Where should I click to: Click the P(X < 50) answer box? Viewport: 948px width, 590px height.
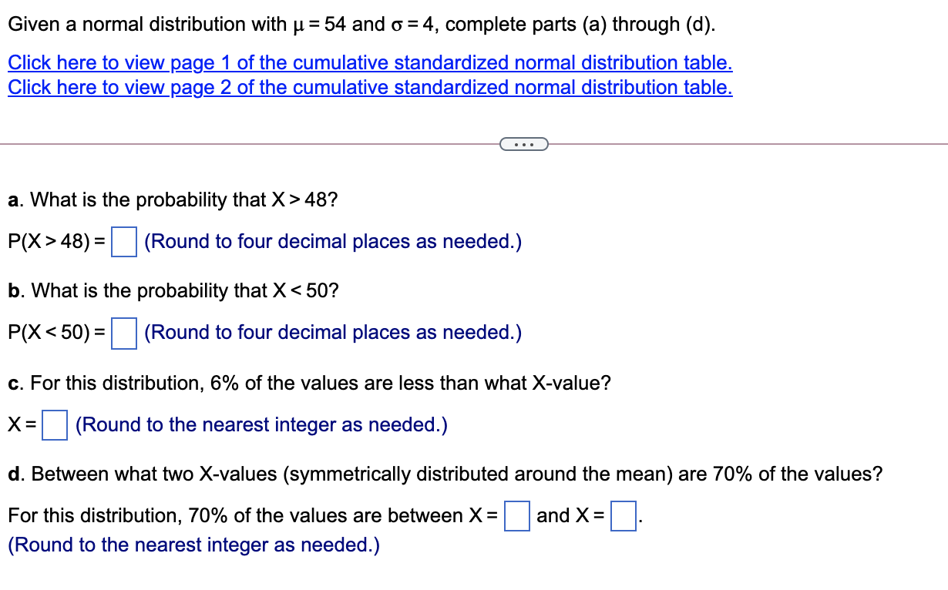[124, 331]
